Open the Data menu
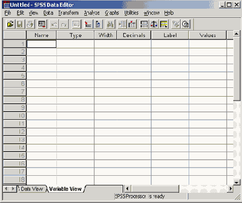This screenshot has height=203, width=242. 48,13
